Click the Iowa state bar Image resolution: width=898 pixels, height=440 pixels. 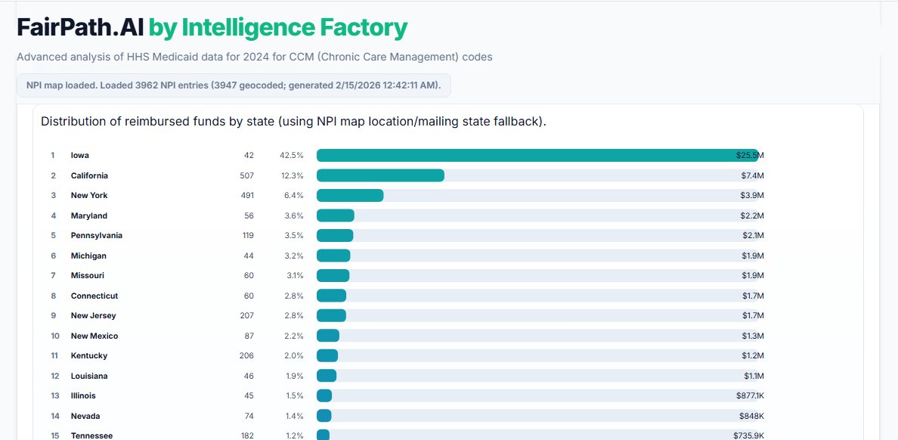coord(537,155)
